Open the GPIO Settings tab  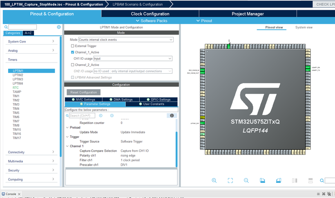pyautogui.click(x=159, y=99)
